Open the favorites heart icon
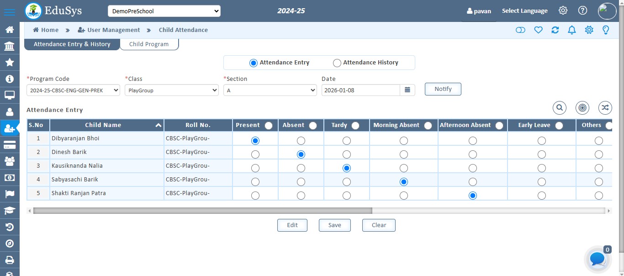This screenshot has width=624, height=276. tap(539, 30)
